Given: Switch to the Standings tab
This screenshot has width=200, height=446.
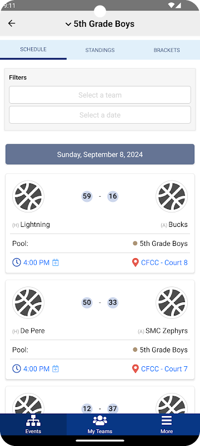Looking at the screenshot, I should click(x=100, y=50).
